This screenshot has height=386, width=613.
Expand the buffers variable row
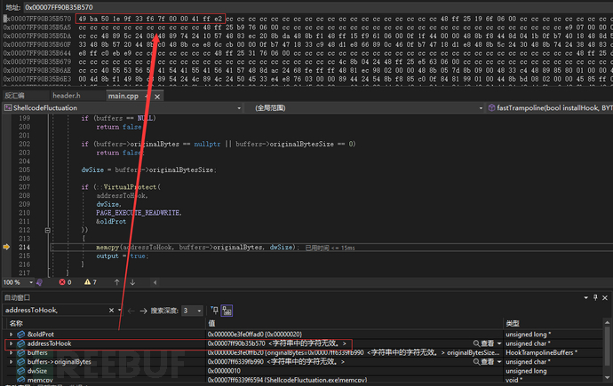pos(10,352)
